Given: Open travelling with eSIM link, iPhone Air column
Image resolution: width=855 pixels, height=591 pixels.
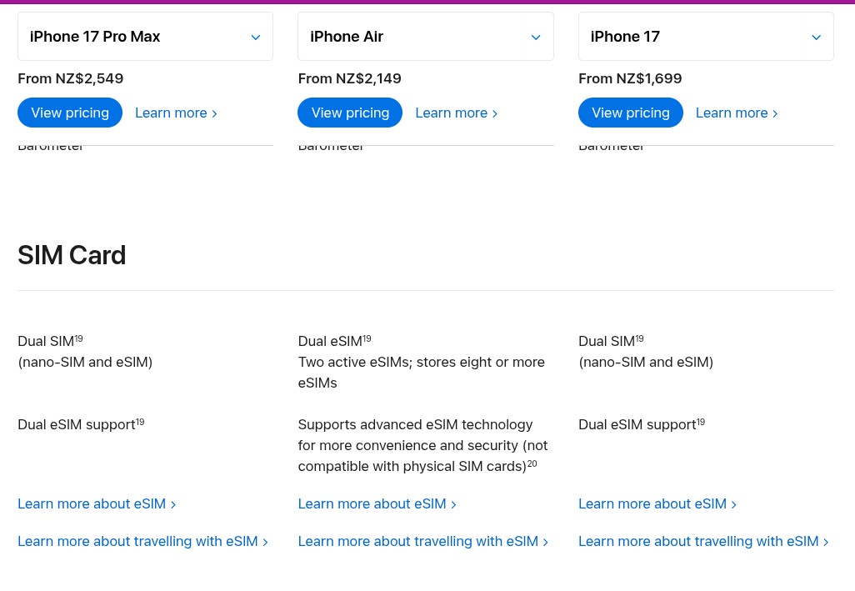Looking at the screenshot, I should 422,541.
